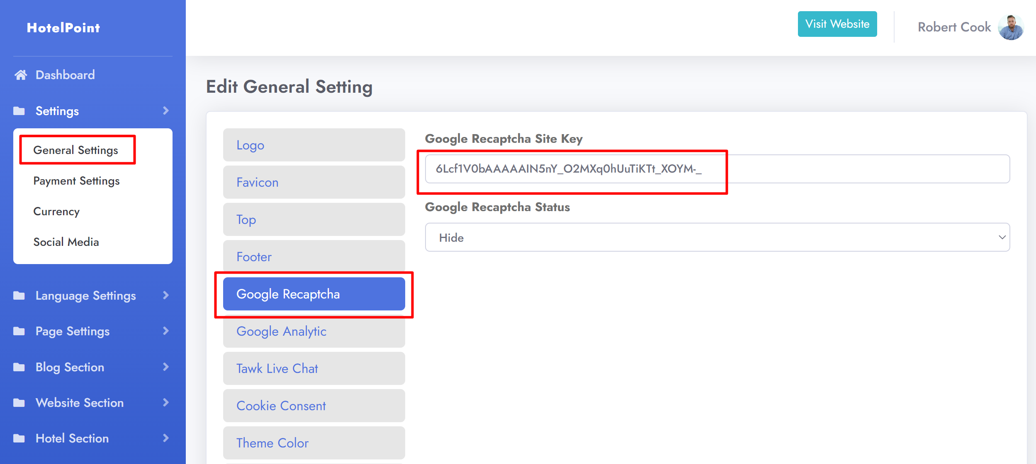Open the Dashboard menu item
Screen dimensions: 1036x464
point(65,75)
